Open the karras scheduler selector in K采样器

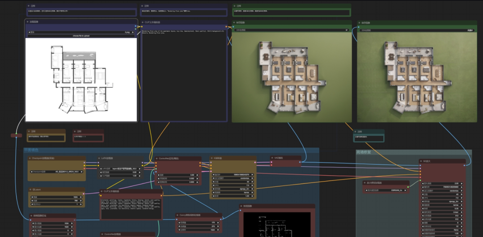(233, 192)
